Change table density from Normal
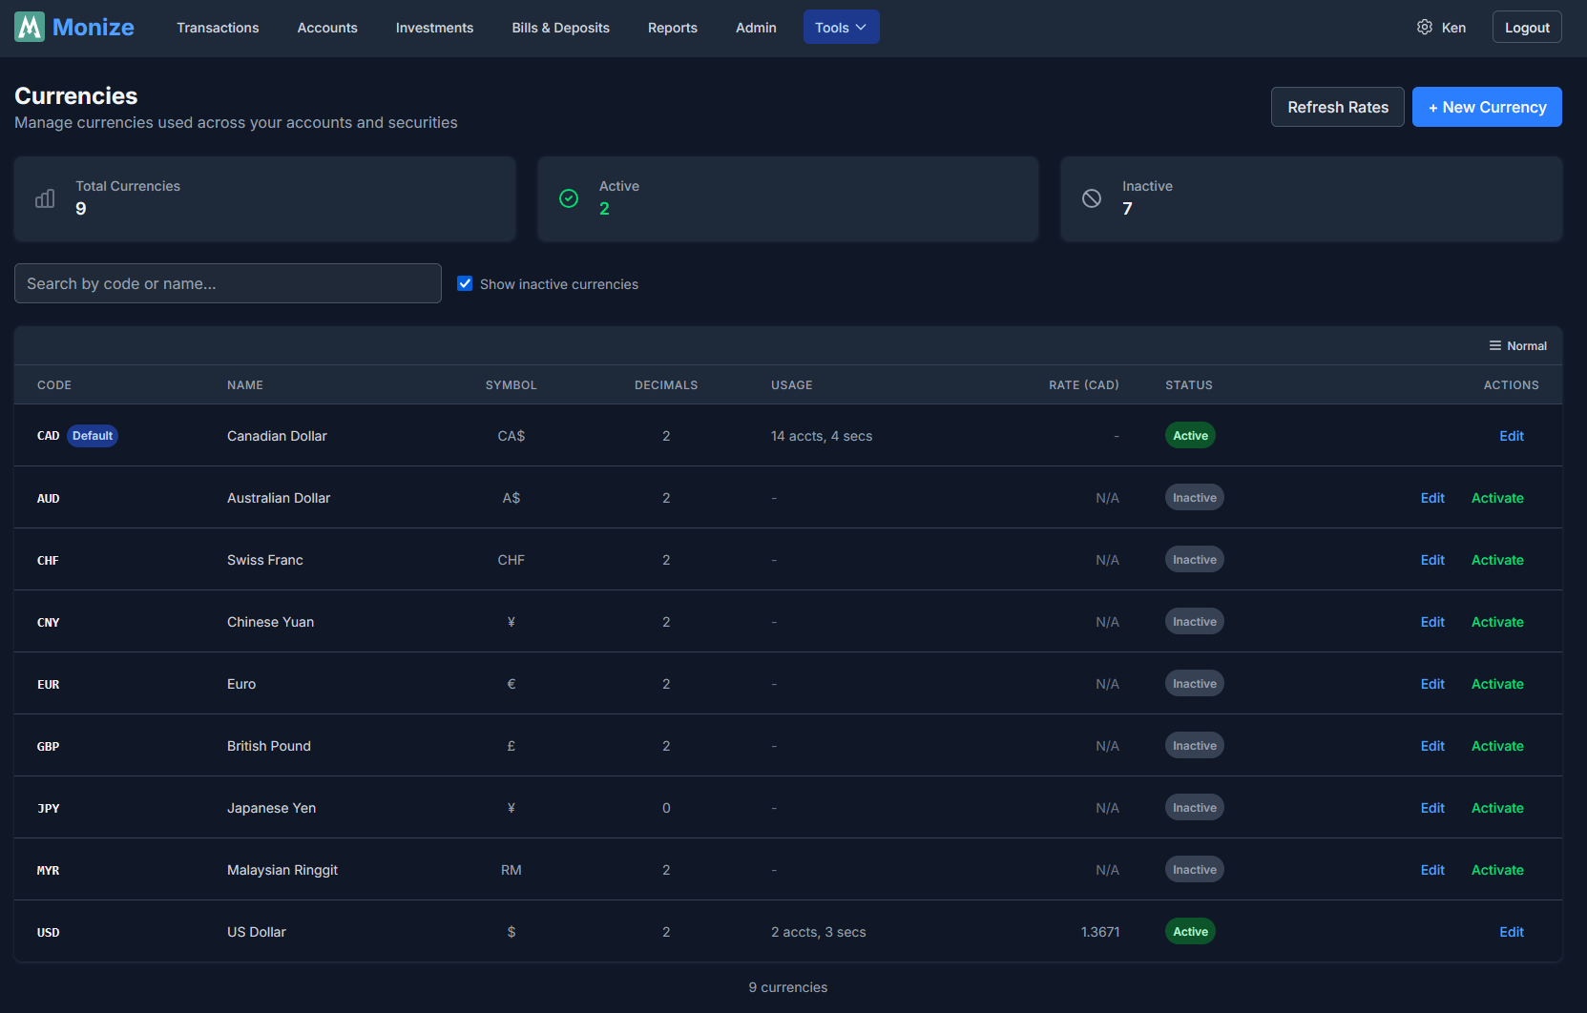 point(1517,346)
